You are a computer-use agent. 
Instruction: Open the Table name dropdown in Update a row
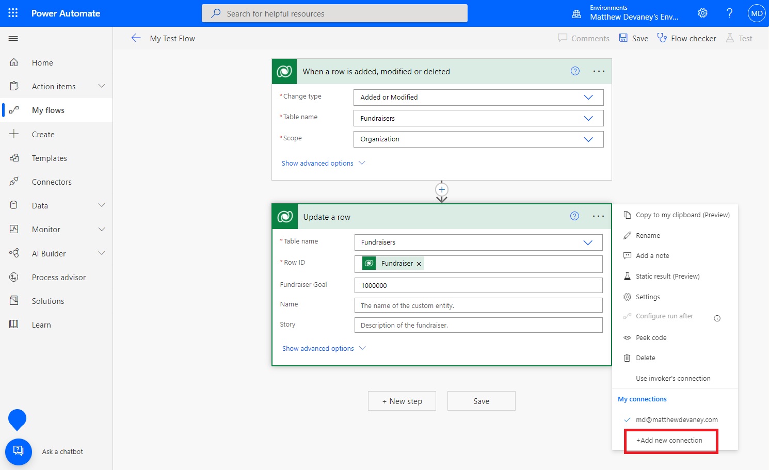click(x=477, y=242)
